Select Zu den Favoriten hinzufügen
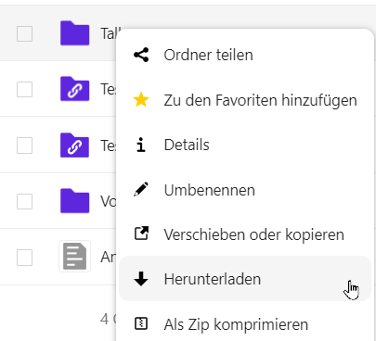The width and height of the screenshot is (376, 341). [x=245, y=100]
